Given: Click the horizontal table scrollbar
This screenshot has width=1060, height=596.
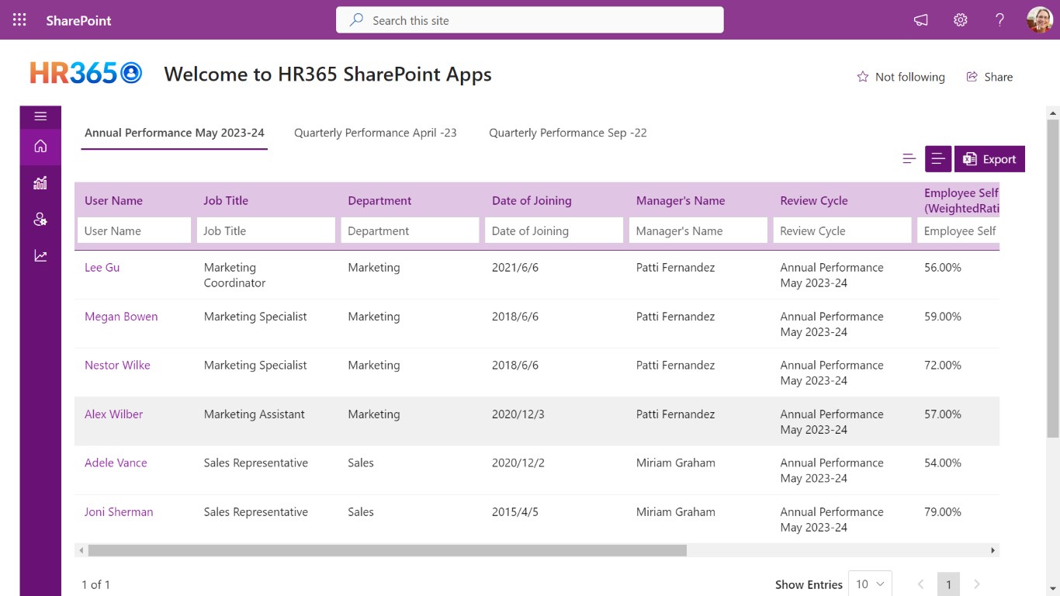Looking at the screenshot, I should coord(387,550).
